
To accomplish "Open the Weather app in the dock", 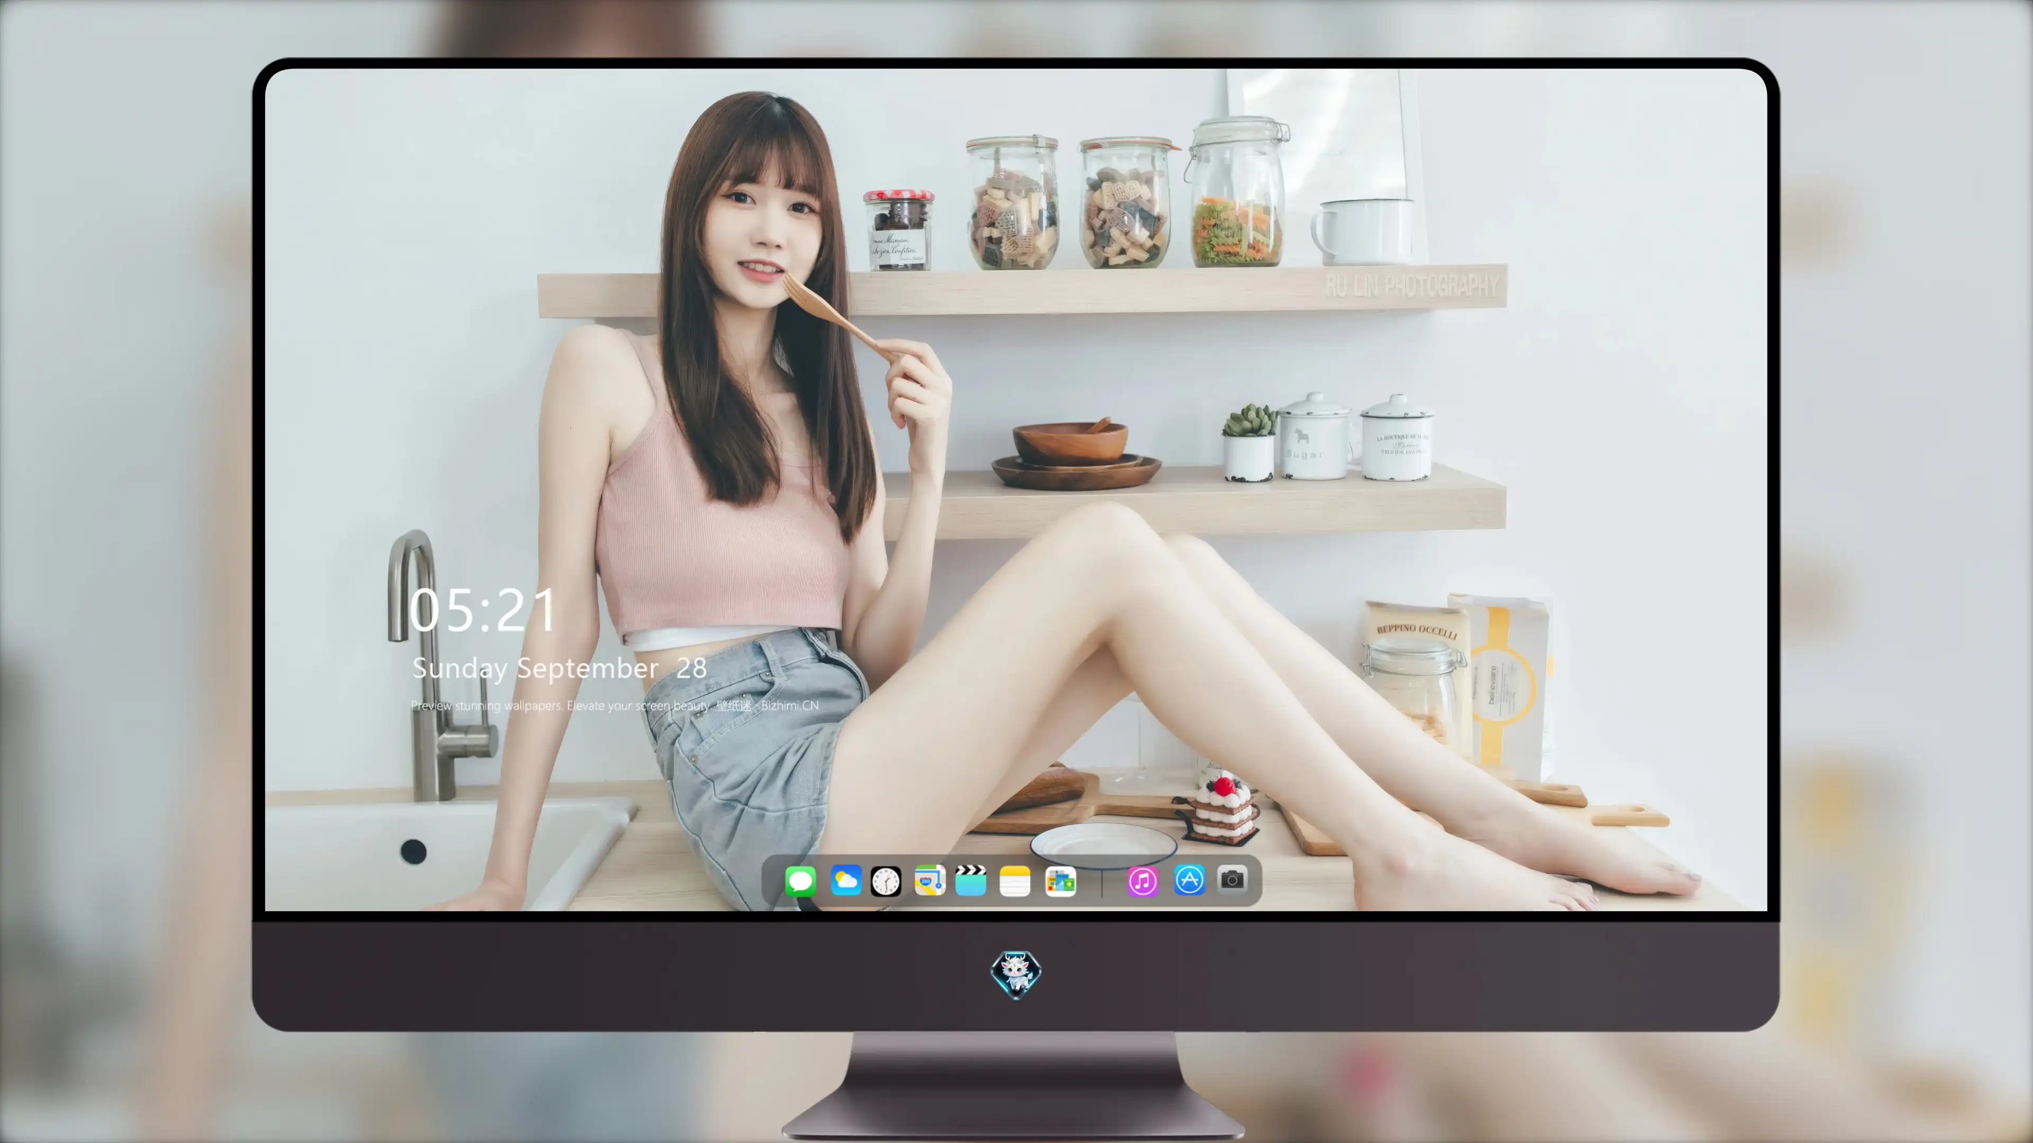I will [846, 879].
